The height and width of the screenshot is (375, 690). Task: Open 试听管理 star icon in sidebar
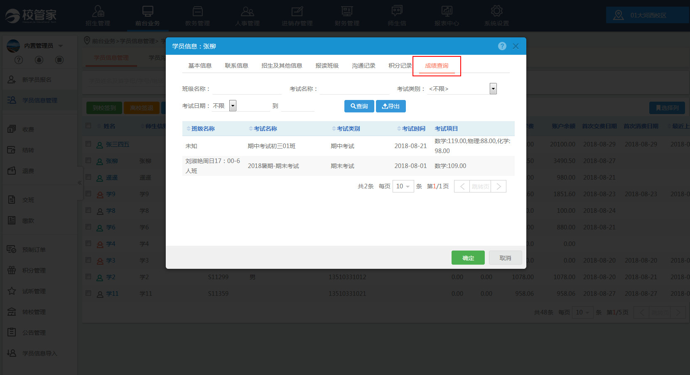pyautogui.click(x=12, y=291)
